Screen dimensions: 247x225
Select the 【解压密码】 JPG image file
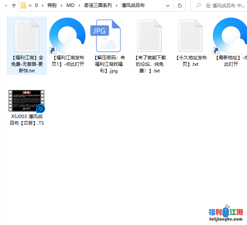pos(106,36)
